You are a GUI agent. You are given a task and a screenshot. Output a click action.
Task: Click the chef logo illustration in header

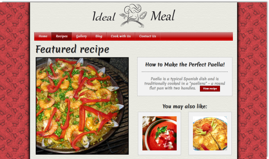click(x=133, y=16)
